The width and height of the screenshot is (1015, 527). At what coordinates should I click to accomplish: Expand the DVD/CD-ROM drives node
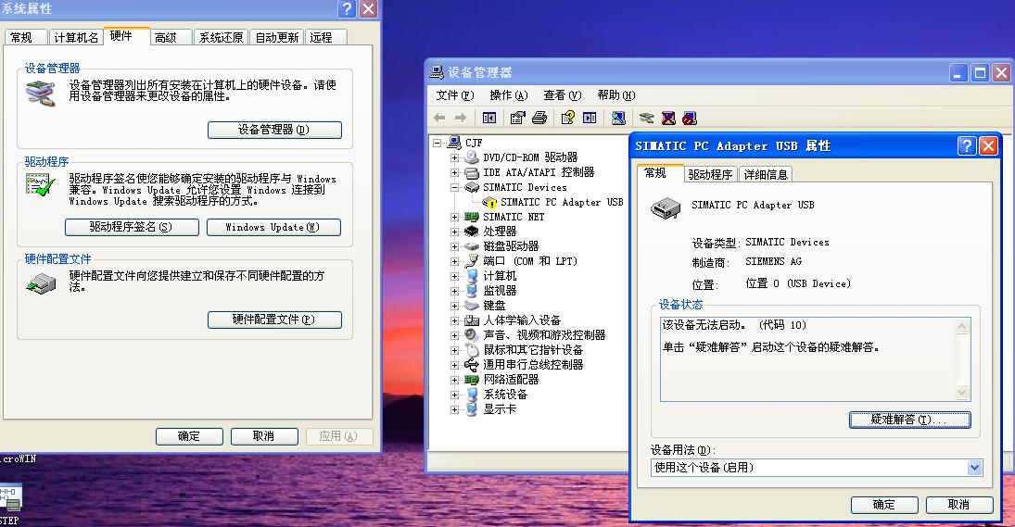click(454, 157)
